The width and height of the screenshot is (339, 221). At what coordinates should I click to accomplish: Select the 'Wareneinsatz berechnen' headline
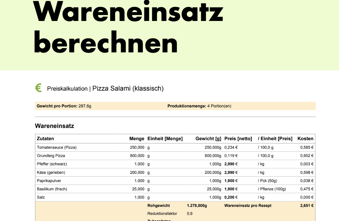point(128,27)
